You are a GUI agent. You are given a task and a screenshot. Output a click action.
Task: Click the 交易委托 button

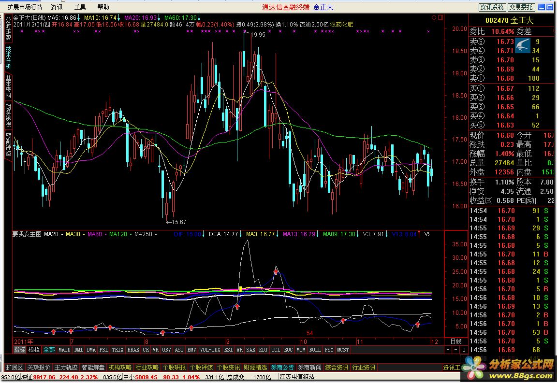pyautogui.click(x=521, y=7)
